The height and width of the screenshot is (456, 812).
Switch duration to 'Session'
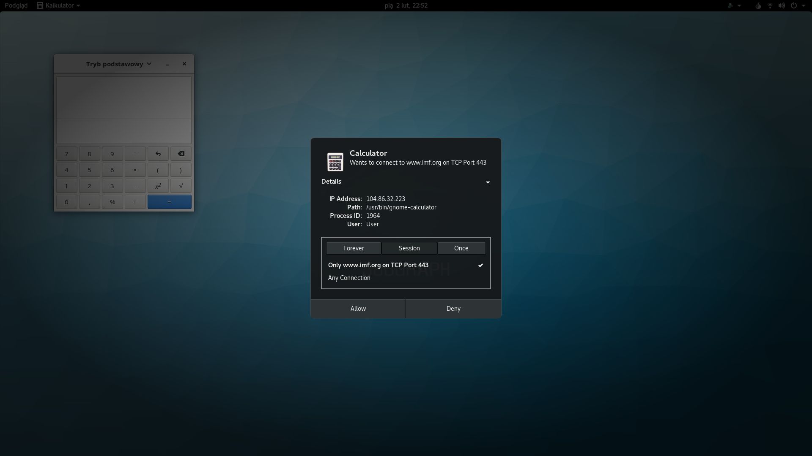coord(409,248)
